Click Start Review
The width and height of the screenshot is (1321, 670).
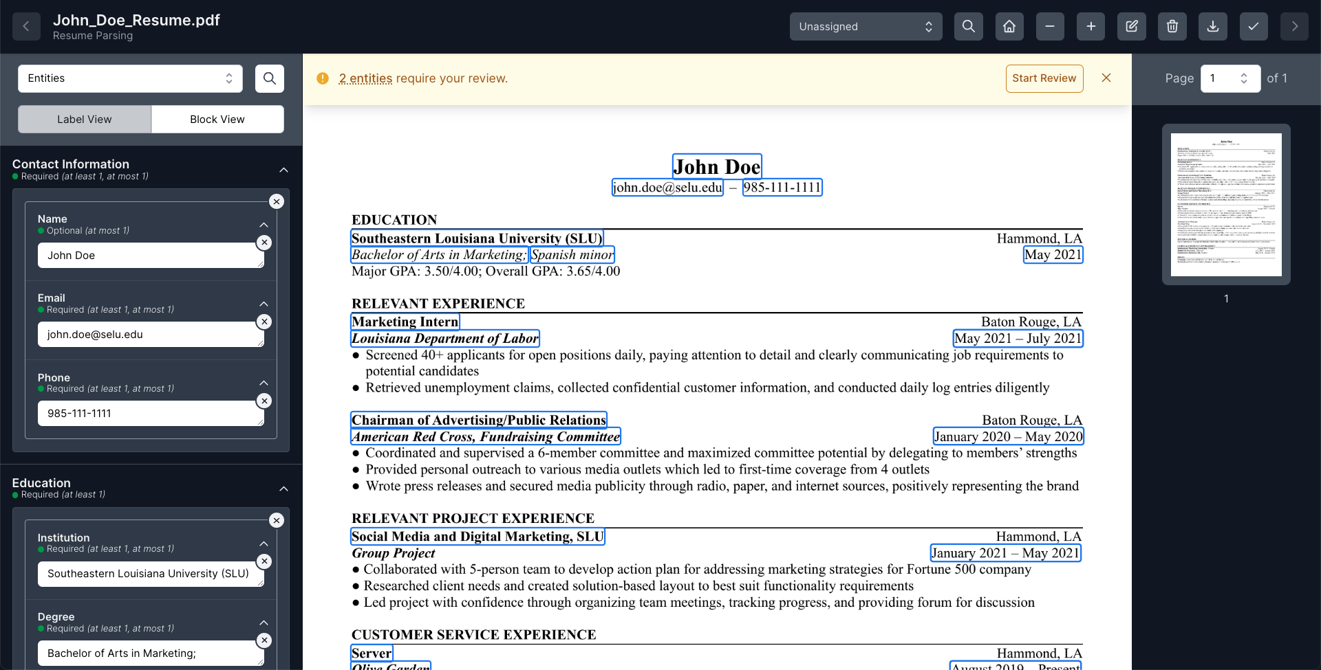point(1044,78)
